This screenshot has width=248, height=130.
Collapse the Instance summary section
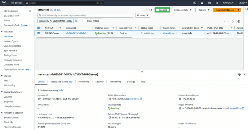click(x=38, y=90)
